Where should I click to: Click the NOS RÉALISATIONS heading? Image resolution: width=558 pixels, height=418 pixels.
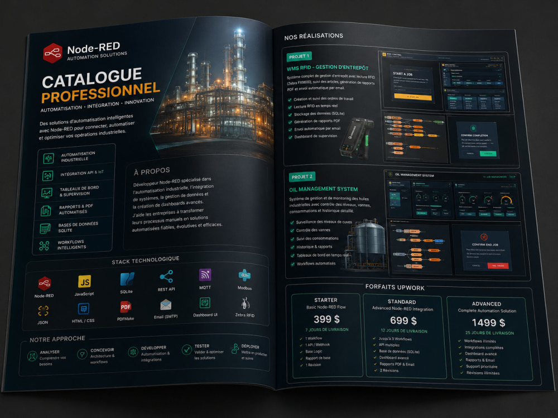click(x=314, y=36)
